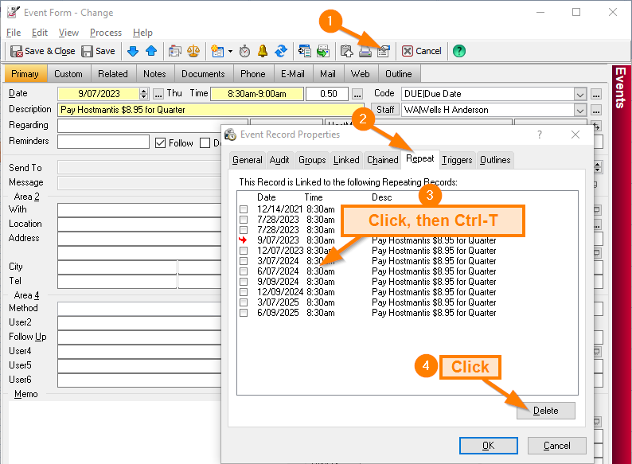This screenshot has width=632, height=464.
Task: Open the Outlines tab in Event Record Properties
Action: point(495,160)
